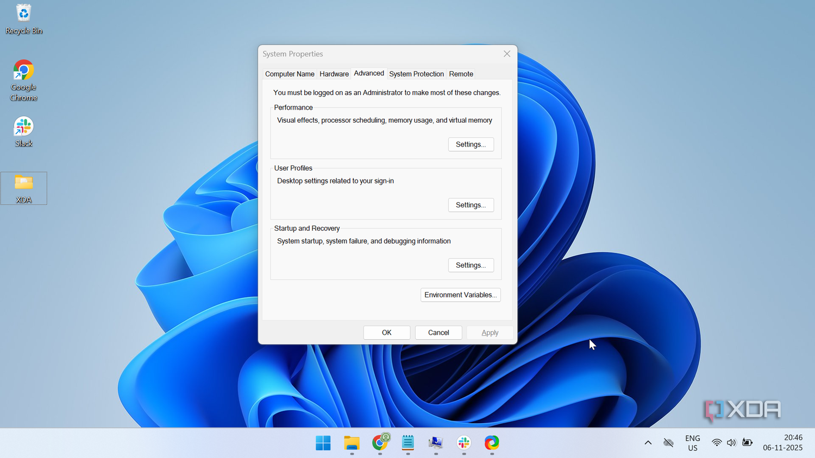Open Environment Variables
The height and width of the screenshot is (458, 815).
click(460, 295)
